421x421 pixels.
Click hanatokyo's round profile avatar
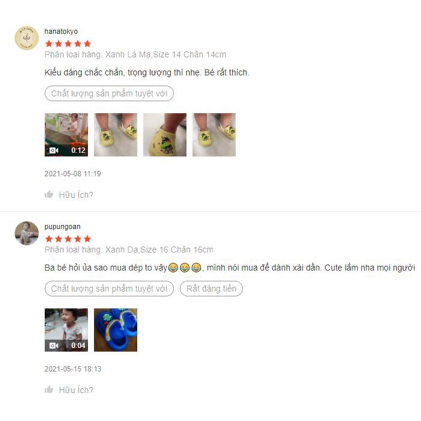(26, 38)
